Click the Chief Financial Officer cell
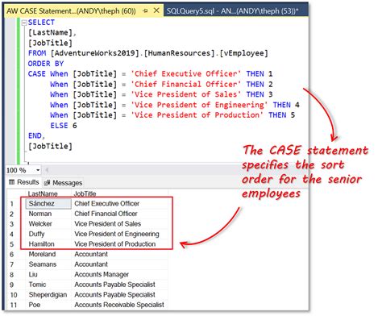 point(120,214)
